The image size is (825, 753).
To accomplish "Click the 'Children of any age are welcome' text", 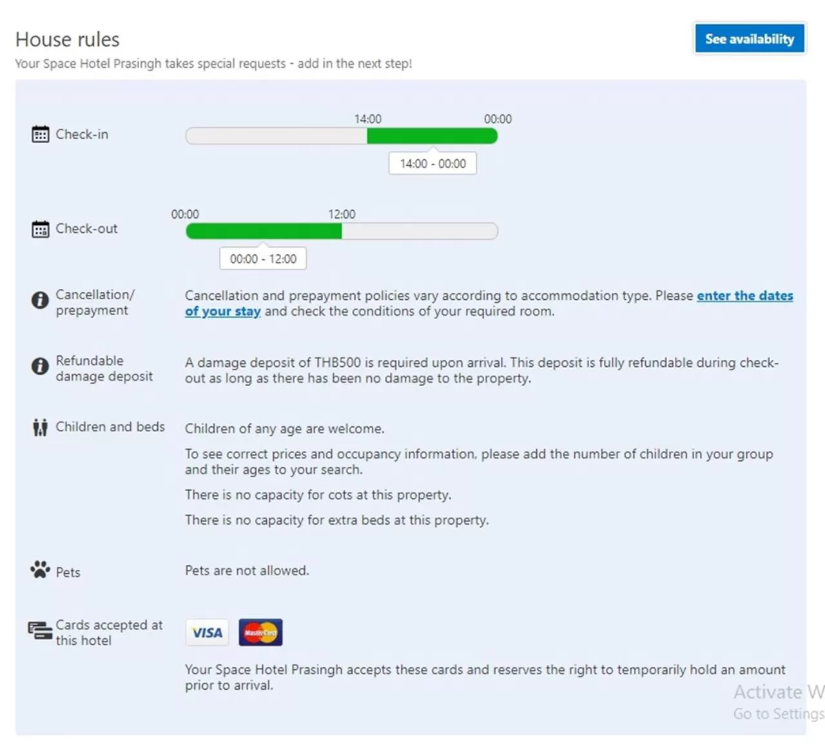I will point(284,429).
